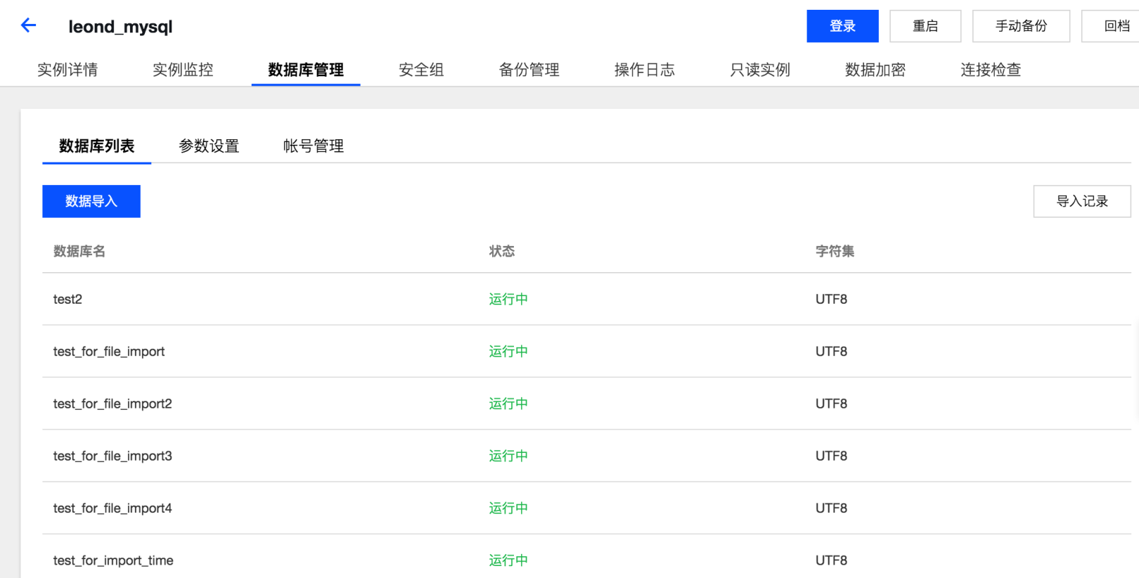Click the 运行中 status of test_for_import_time
This screenshot has width=1139, height=578.
pos(508,560)
